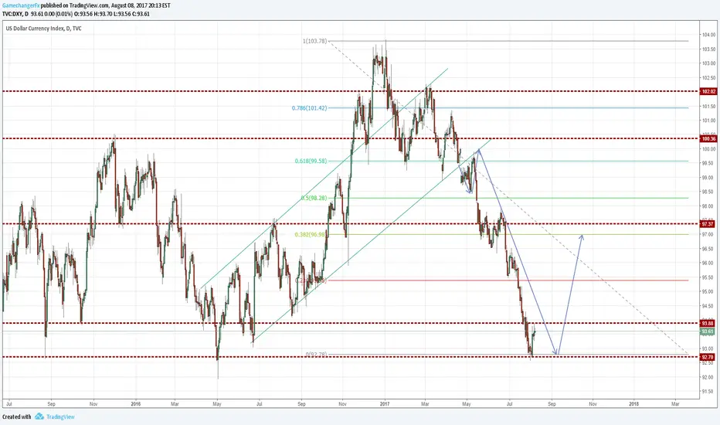Click the 102.50 price axis label

[708, 77]
